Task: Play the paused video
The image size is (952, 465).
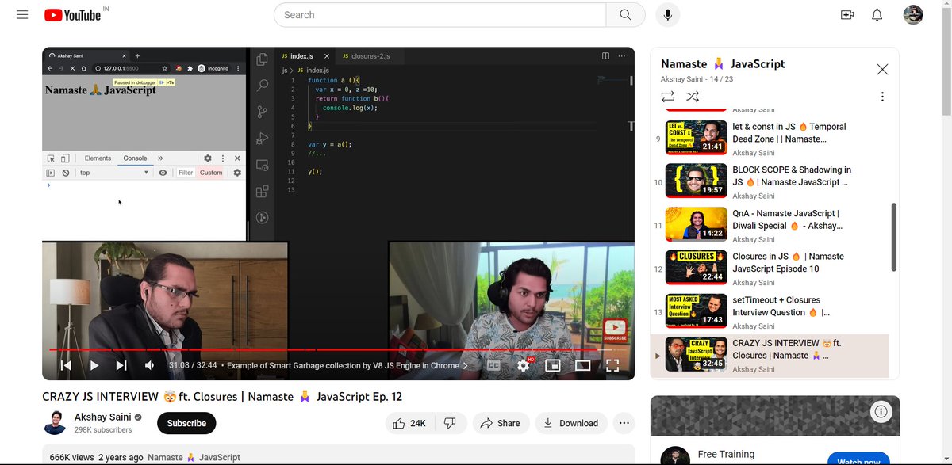Action: click(94, 365)
